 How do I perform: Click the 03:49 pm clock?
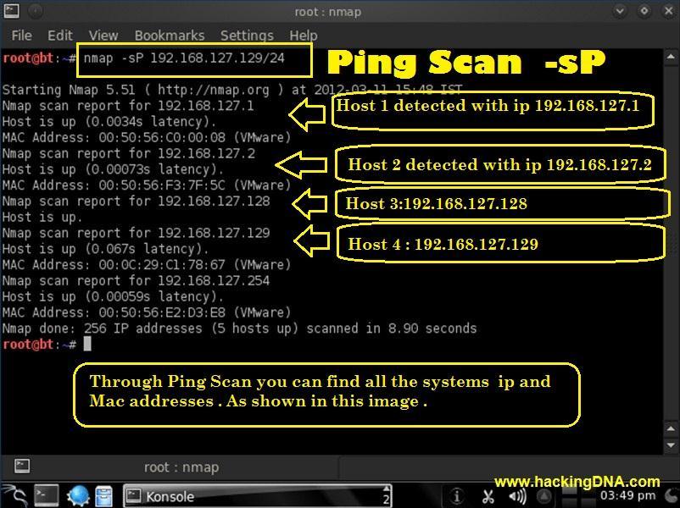[627, 495]
